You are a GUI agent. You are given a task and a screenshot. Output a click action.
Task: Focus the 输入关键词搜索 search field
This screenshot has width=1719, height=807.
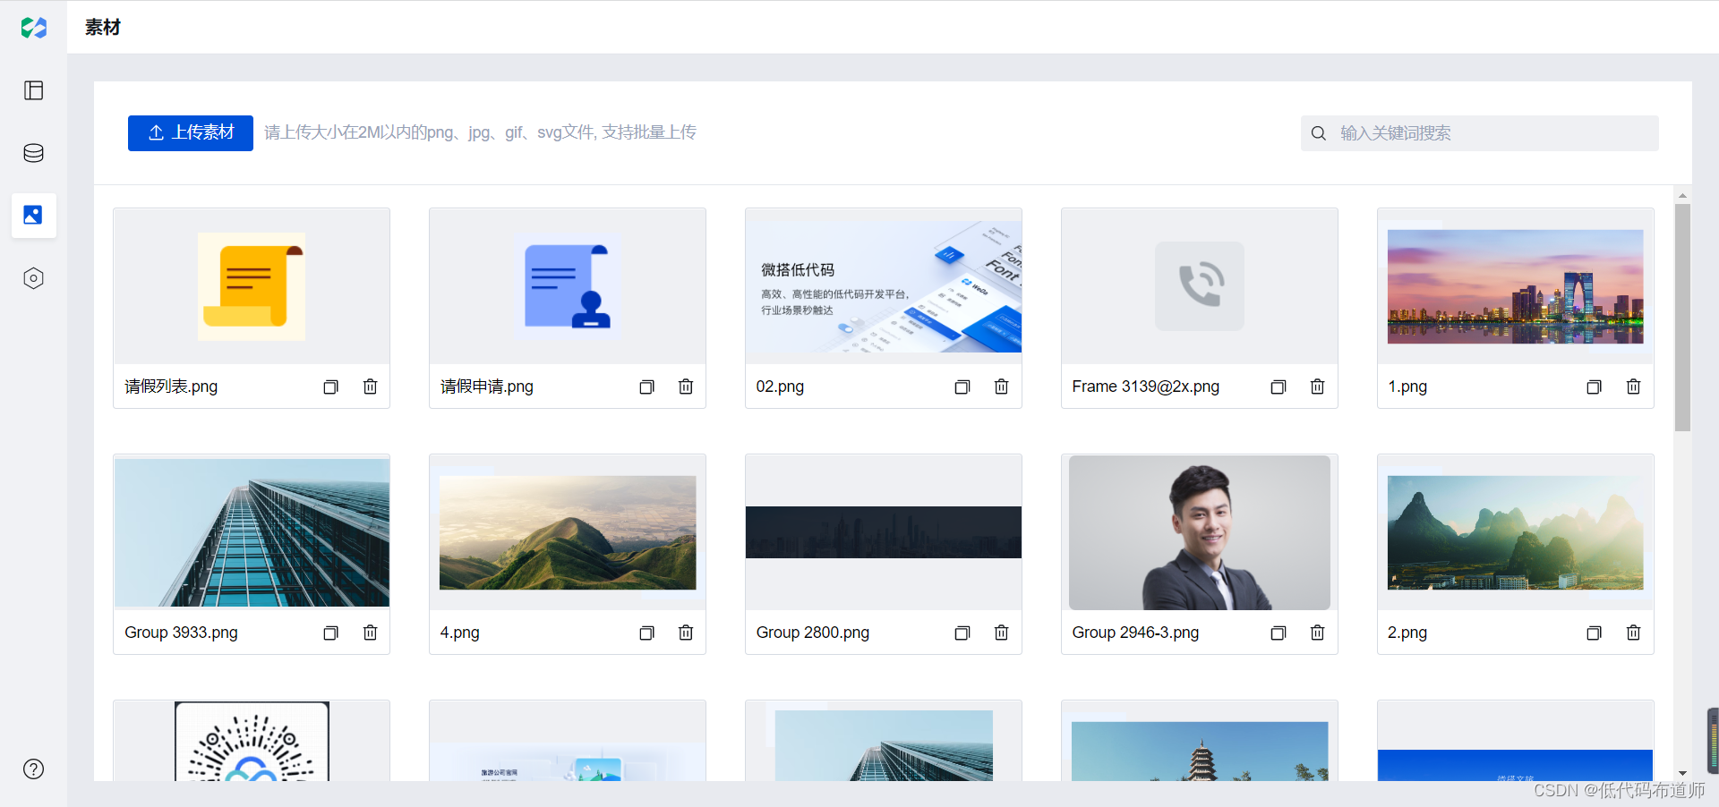(1479, 133)
